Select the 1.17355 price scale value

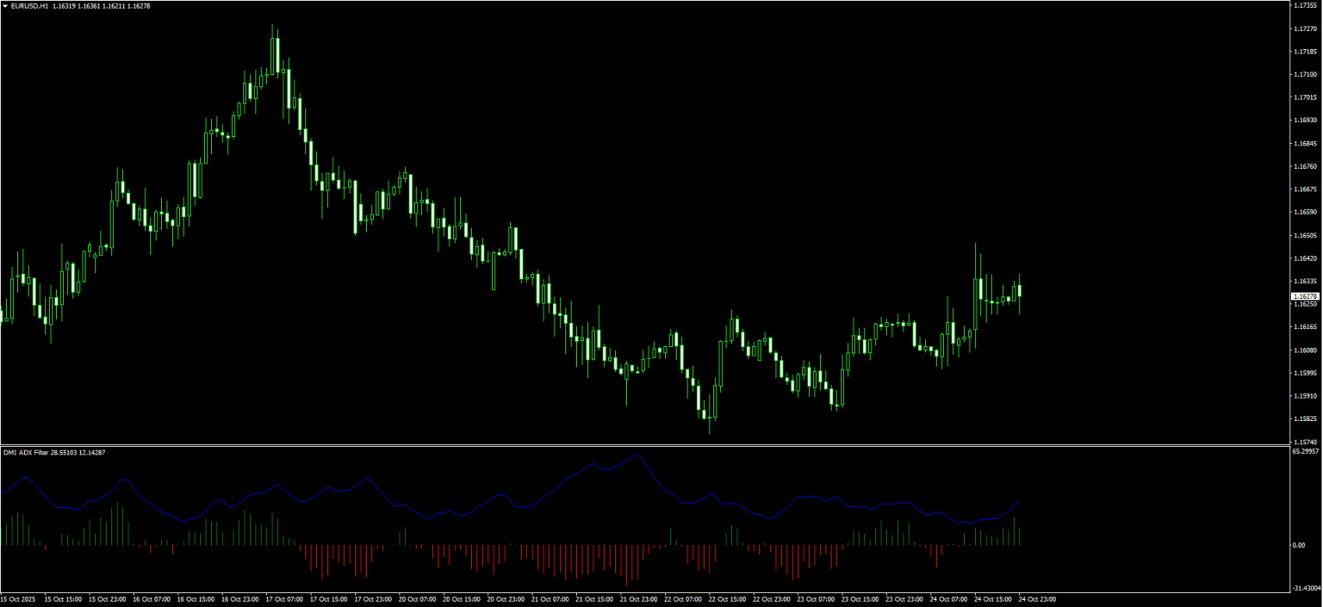tap(1305, 5)
